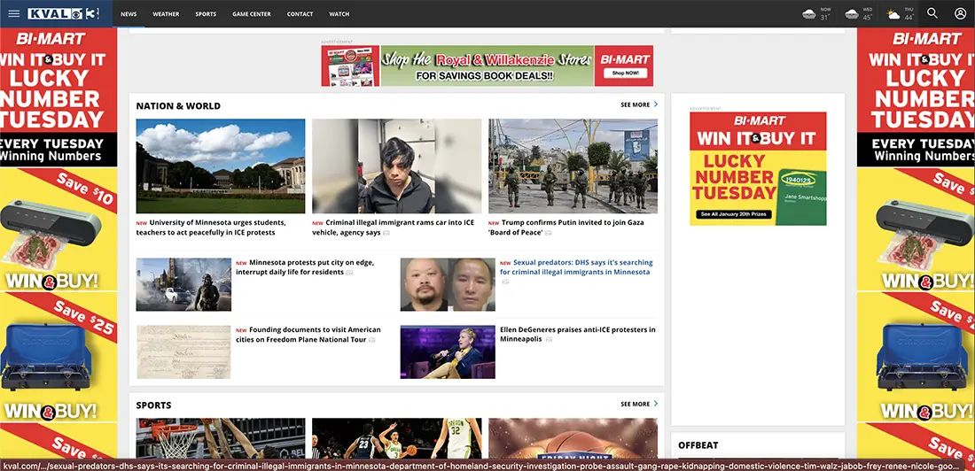The height and width of the screenshot is (471, 975).
Task: Click the Ellen DeGeneres stage thumbnail
Action: click(x=448, y=351)
